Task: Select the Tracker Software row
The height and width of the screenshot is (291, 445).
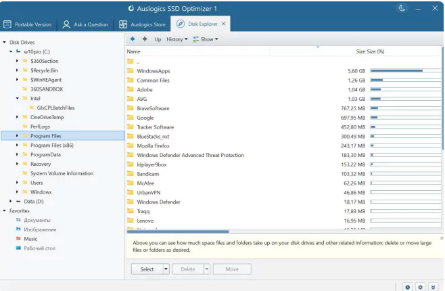Action: click(x=284, y=127)
